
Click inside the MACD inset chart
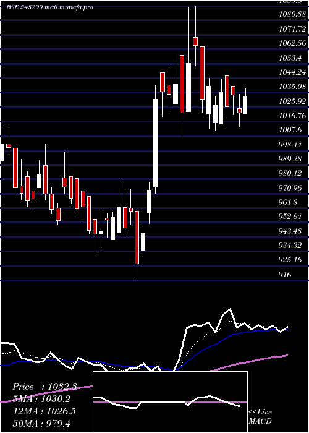tap(170, 402)
